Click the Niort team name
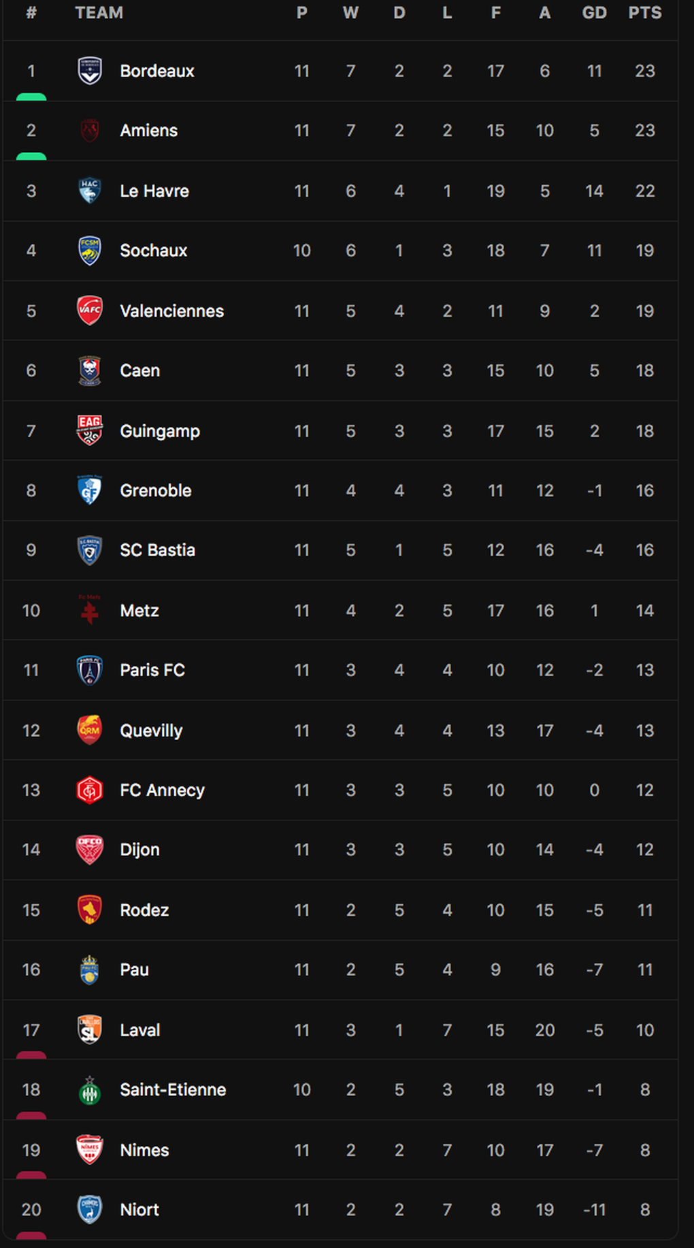The width and height of the screenshot is (694, 1248). coord(139,1209)
